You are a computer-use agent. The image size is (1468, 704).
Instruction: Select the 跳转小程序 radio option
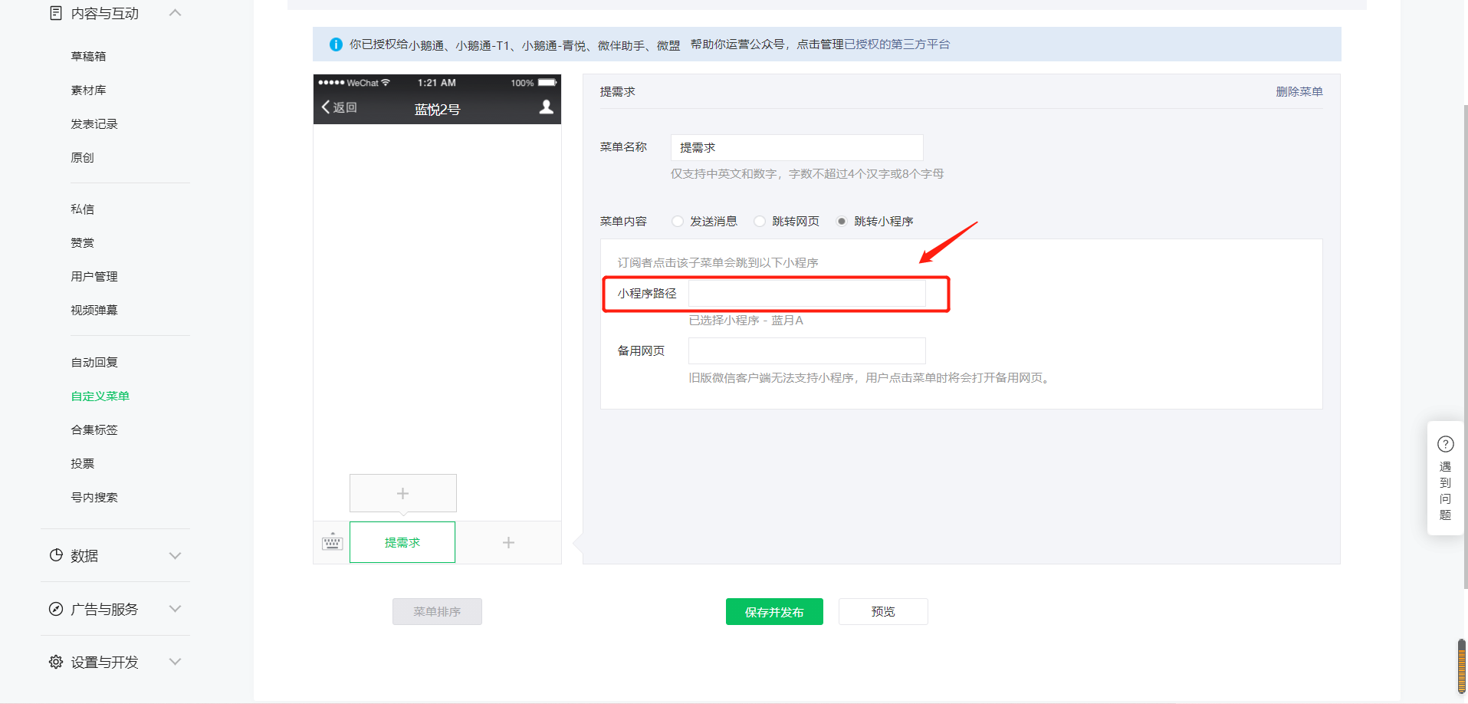(x=842, y=221)
